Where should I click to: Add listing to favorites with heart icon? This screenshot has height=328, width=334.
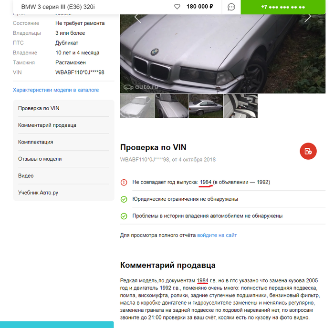tap(177, 7)
